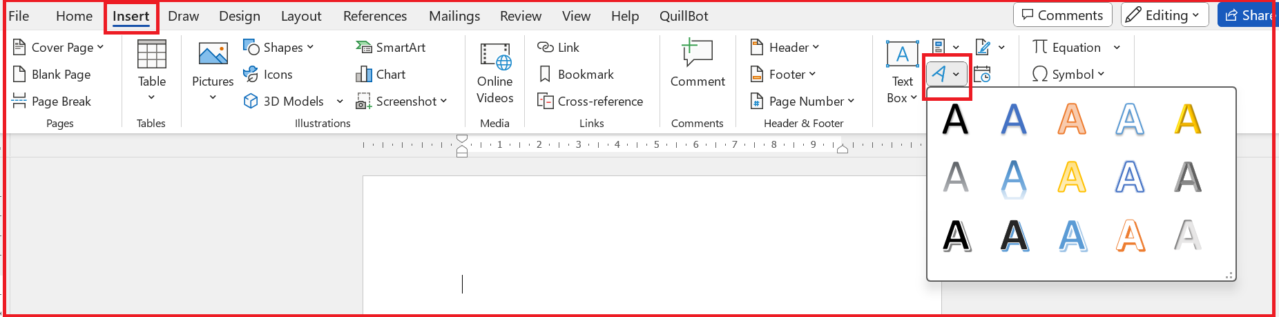The width and height of the screenshot is (1279, 317).
Task: Select the orange outline WordArt, first row
Action: click(x=1072, y=119)
